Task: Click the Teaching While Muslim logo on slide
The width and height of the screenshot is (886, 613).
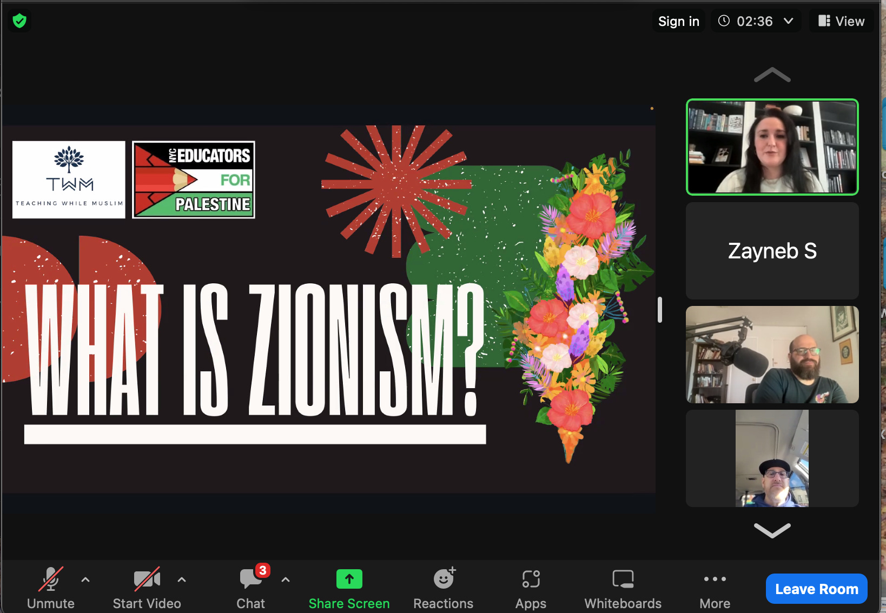Action: point(69,179)
